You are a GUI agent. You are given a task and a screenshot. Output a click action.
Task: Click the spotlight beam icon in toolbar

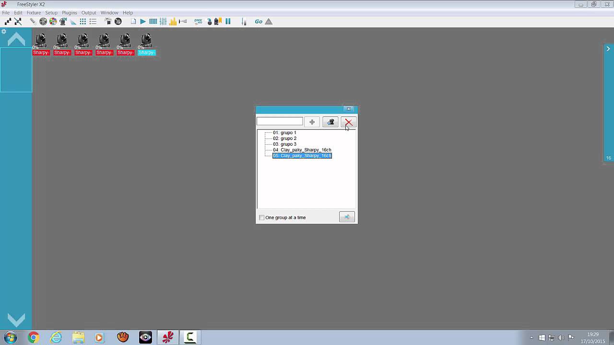(183, 22)
